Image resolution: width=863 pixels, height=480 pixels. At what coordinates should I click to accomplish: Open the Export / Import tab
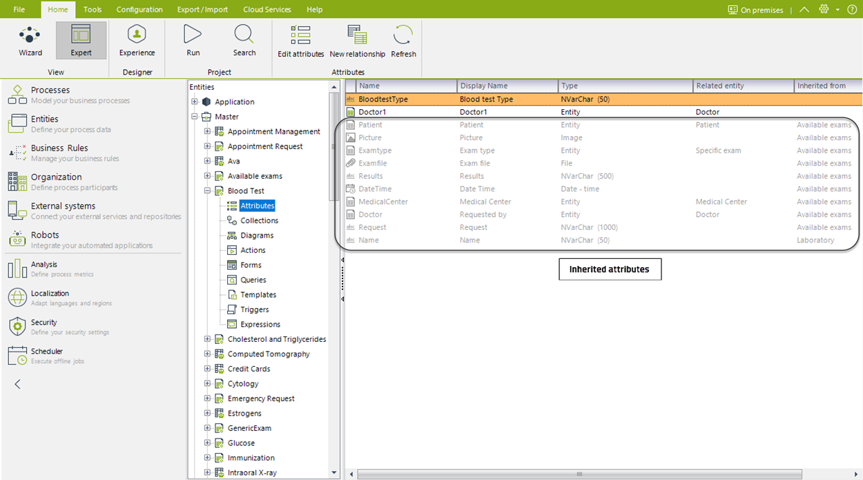(203, 10)
